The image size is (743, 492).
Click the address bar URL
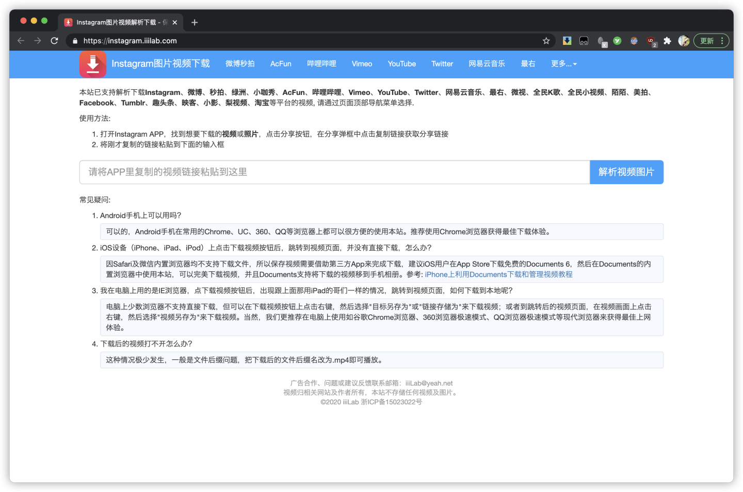130,41
